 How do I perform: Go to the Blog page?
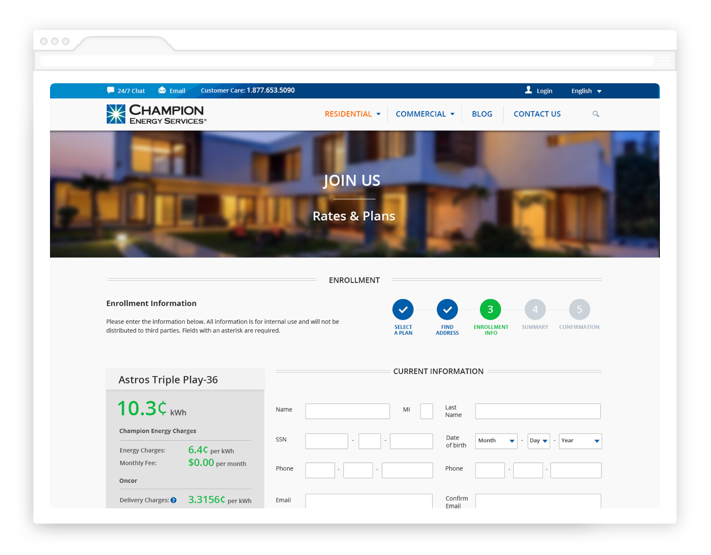[x=482, y=114]
